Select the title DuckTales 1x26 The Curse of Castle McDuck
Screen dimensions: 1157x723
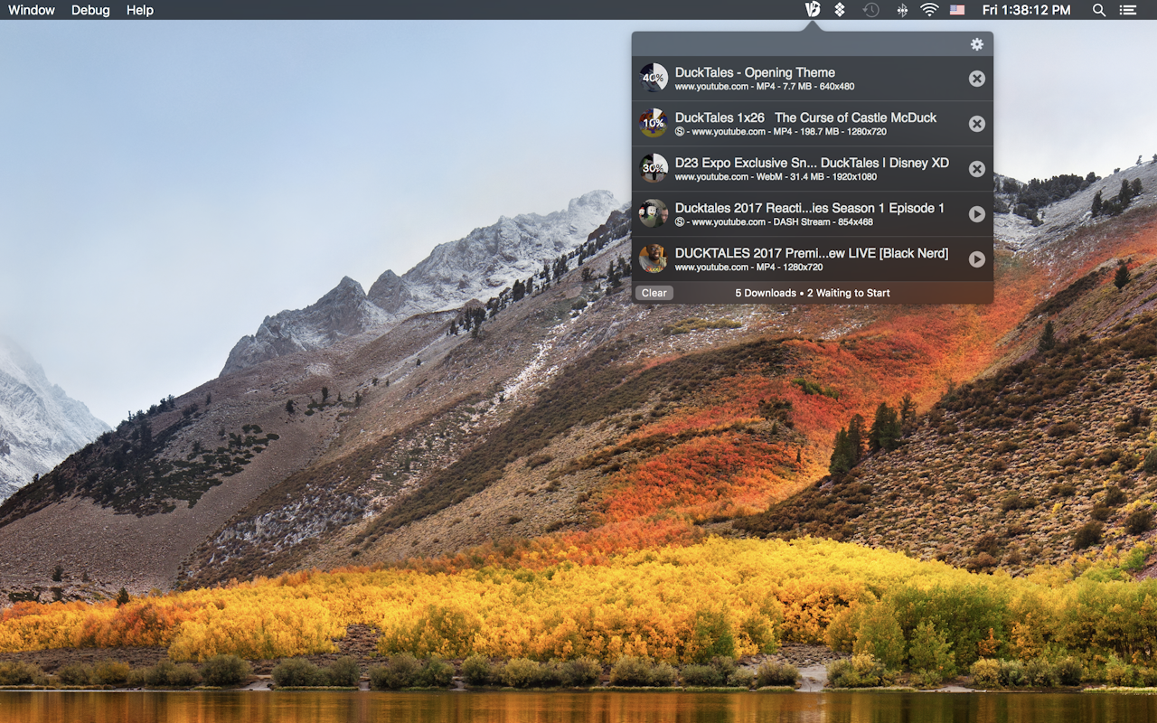point(805,117)
